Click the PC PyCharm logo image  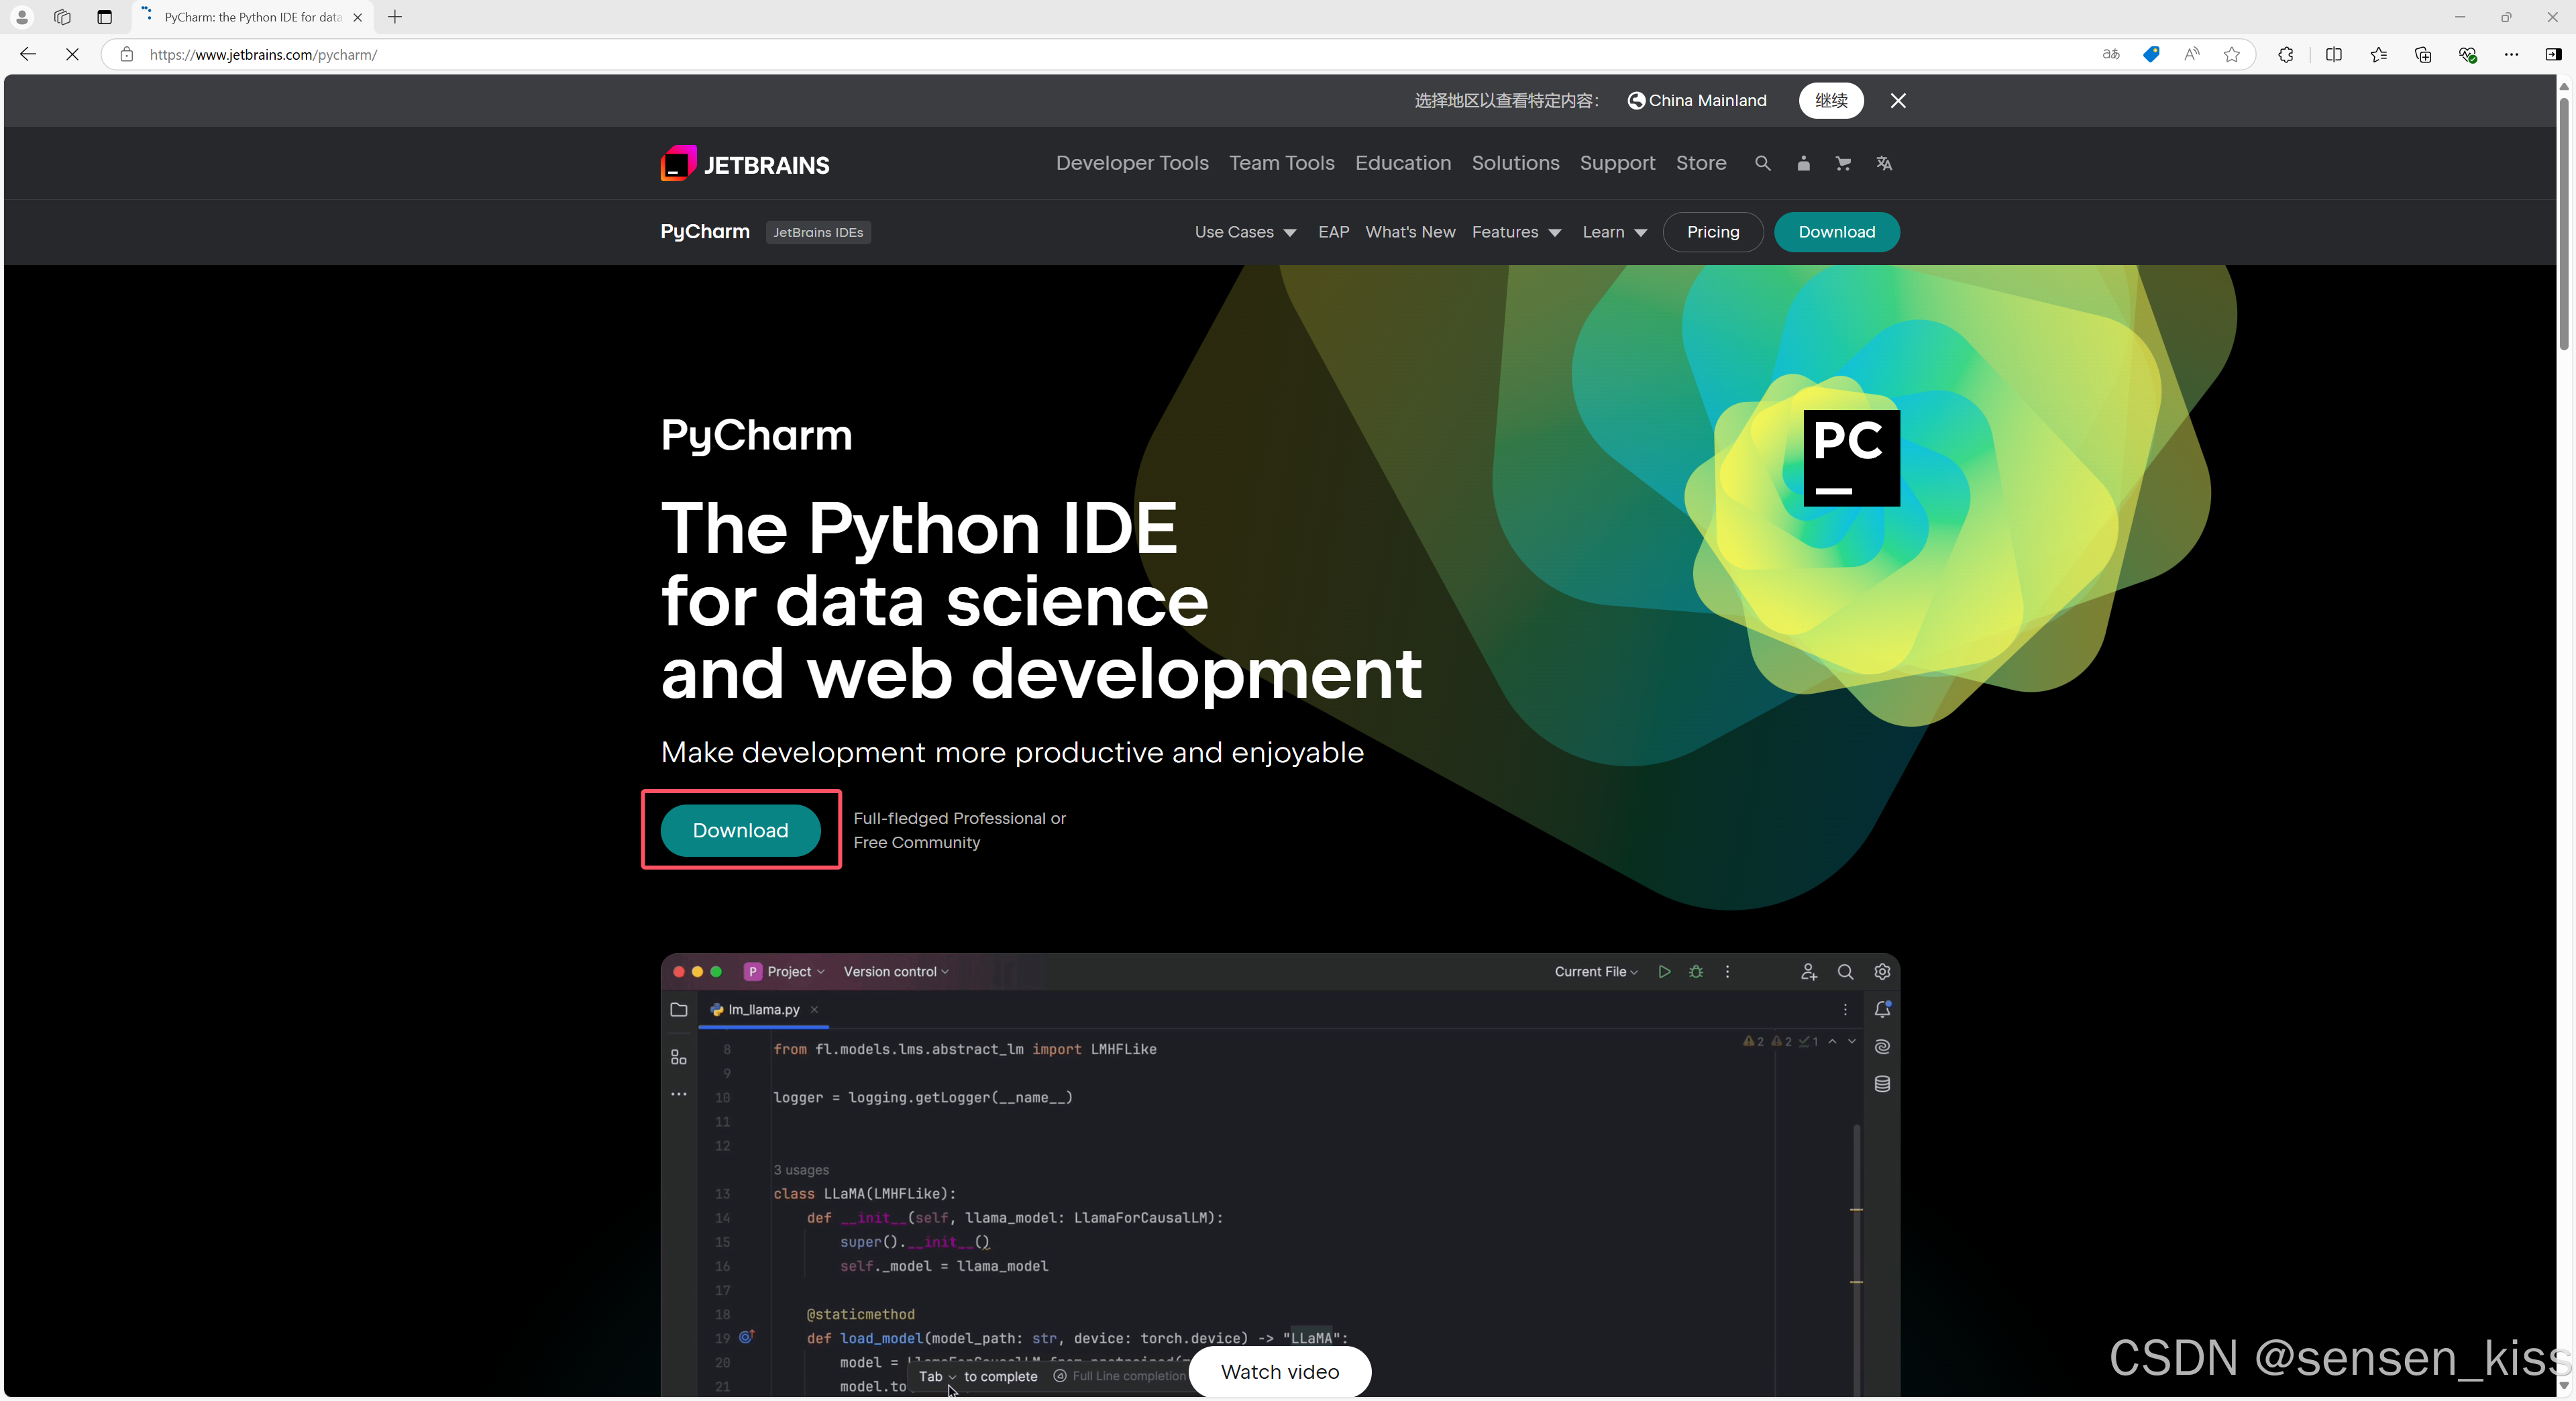pos(1851,458)
